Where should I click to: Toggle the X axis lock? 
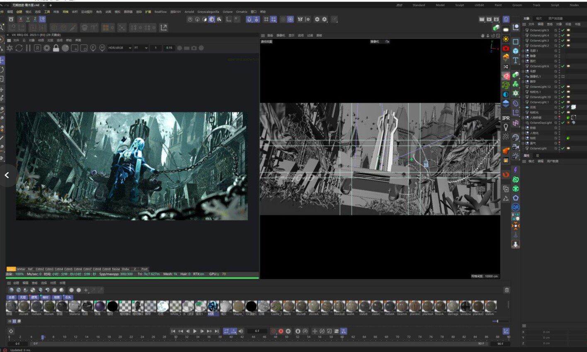coord(21,19)
